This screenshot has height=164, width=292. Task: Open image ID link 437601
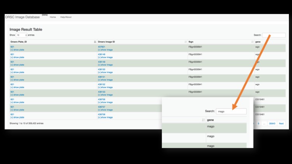102,47
